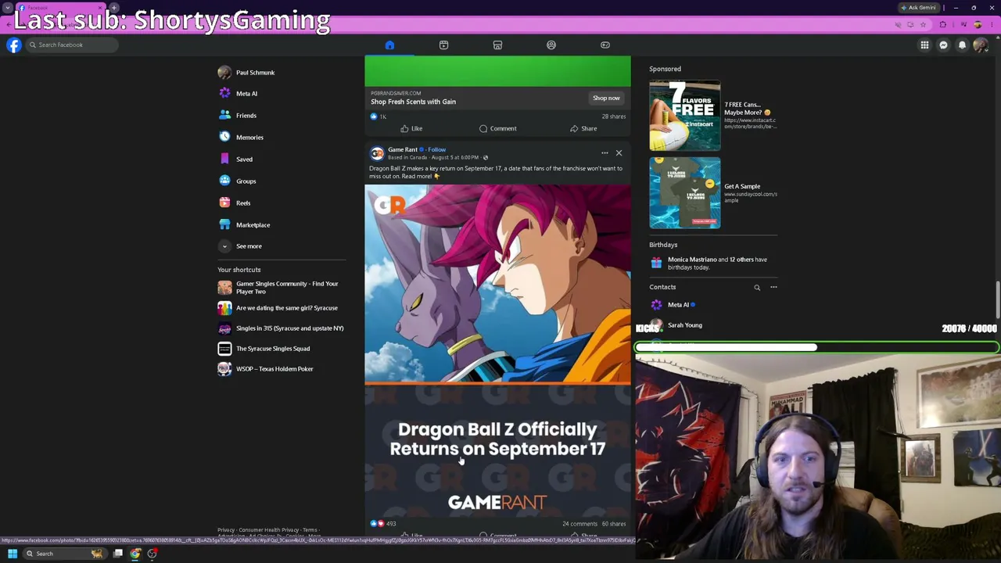
Task: Open the Dragon Ball Z post image
Action: pos(497,350)
